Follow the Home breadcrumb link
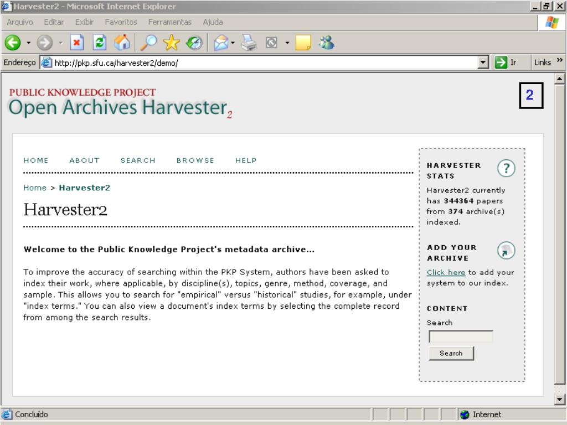Image resolution: width=567 pixels, height=425 pixels. click(35, 188)
